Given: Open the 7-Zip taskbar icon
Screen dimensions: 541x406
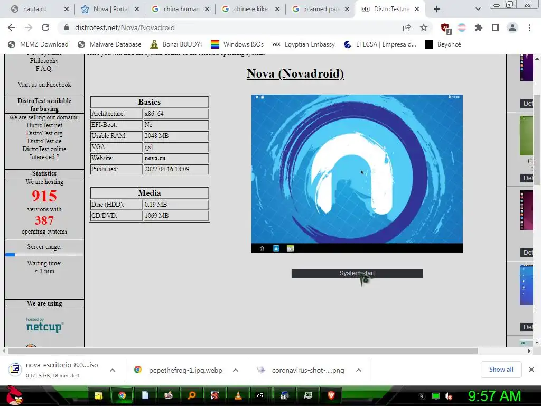Looking at the screenshot, I should 259,395.
